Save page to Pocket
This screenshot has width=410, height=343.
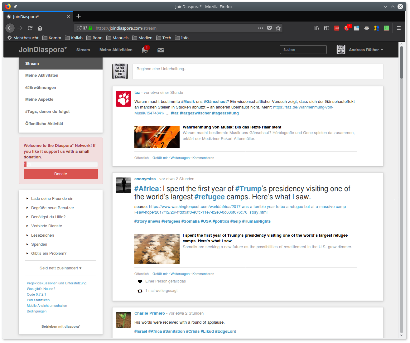pos(269,28)
